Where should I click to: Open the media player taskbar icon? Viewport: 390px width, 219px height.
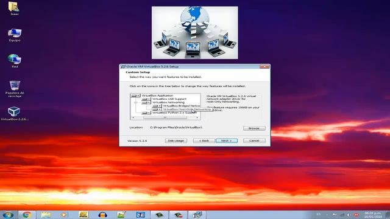pyautogui.click(x=64, y=215)
